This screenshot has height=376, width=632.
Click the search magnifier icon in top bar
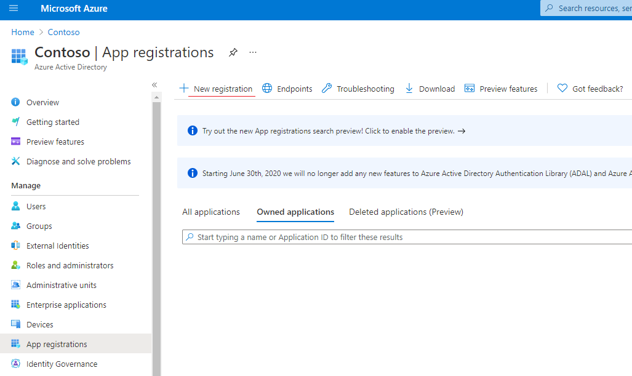pyautogui.click(x=549, y=8)
